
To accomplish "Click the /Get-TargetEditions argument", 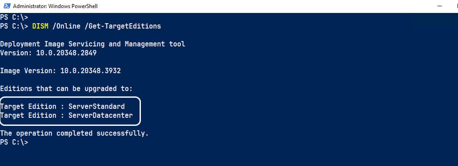I will 123,26.
